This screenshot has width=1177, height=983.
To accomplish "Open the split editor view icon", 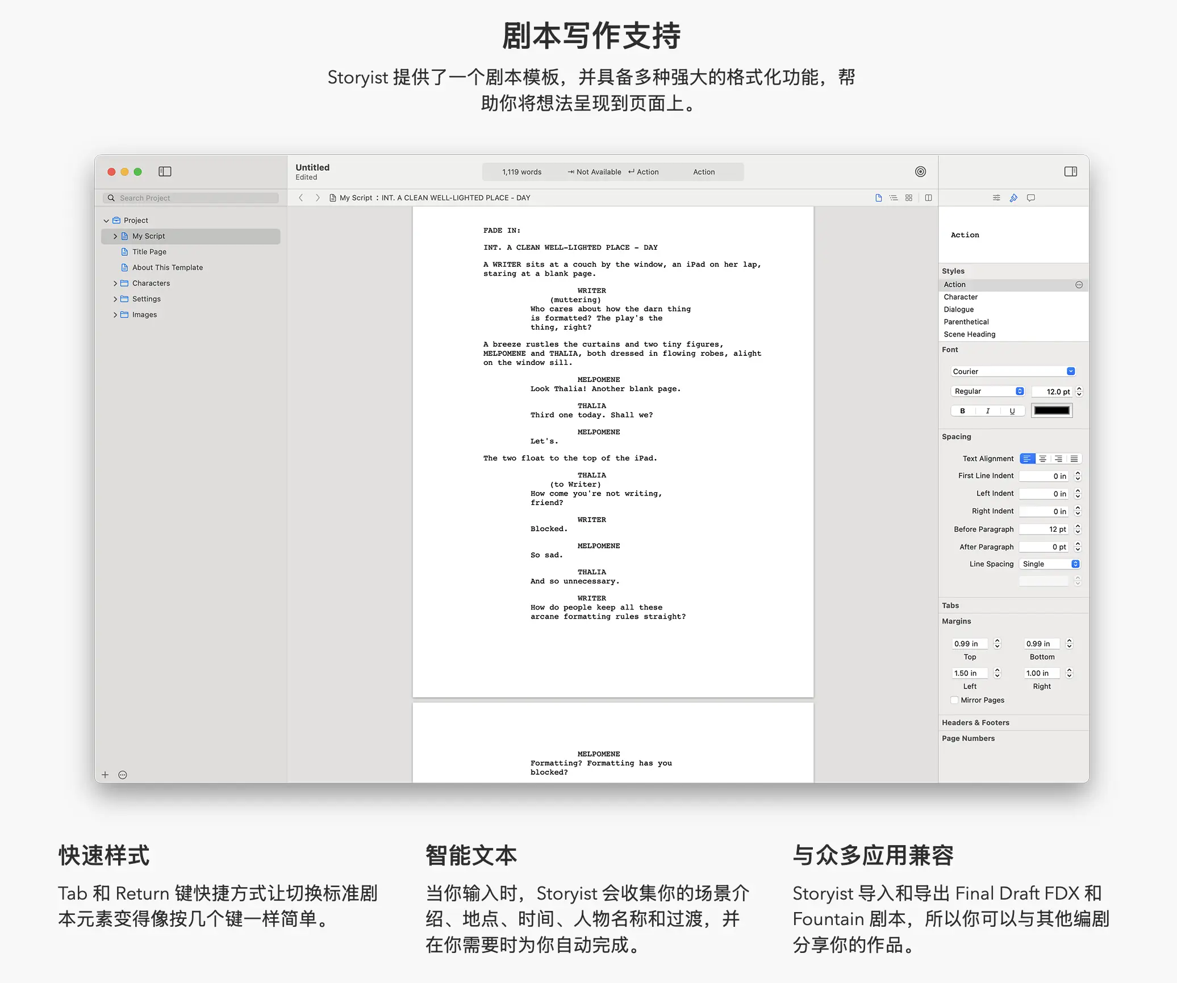I will pyautogui.click(x=928, y=198).
